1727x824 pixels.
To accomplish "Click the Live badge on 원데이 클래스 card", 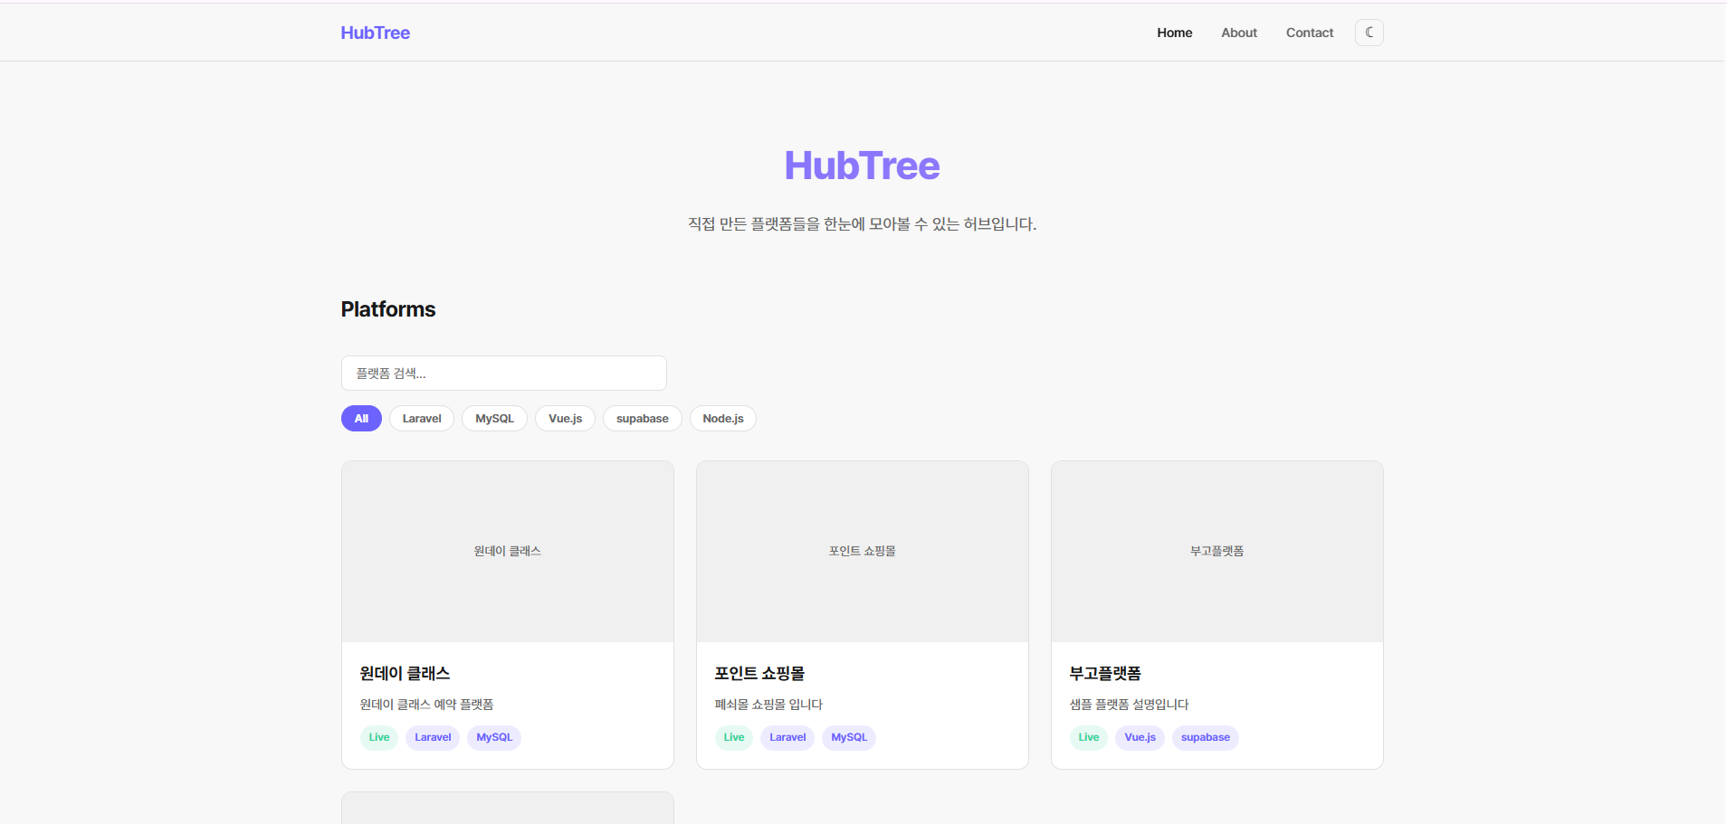I will click(x=378, y=737).
